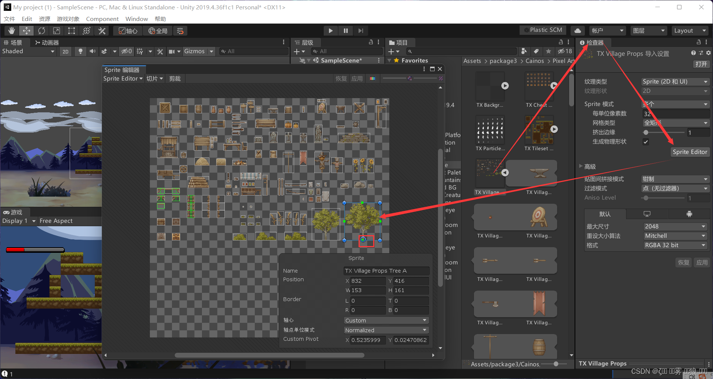Toggle the generate physics shape checkbox

[646, 142]
